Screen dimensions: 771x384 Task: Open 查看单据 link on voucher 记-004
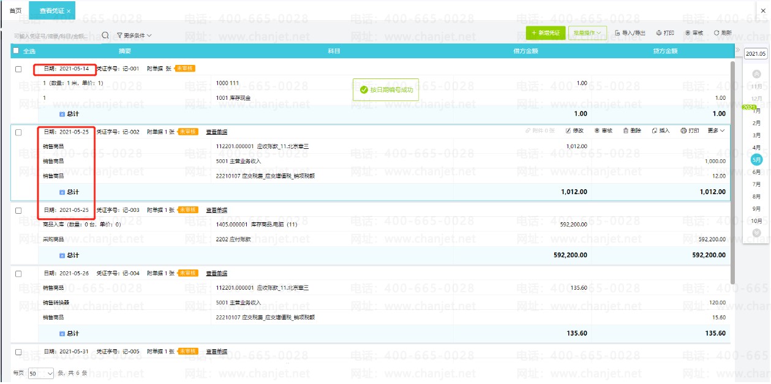pos(216,273)
